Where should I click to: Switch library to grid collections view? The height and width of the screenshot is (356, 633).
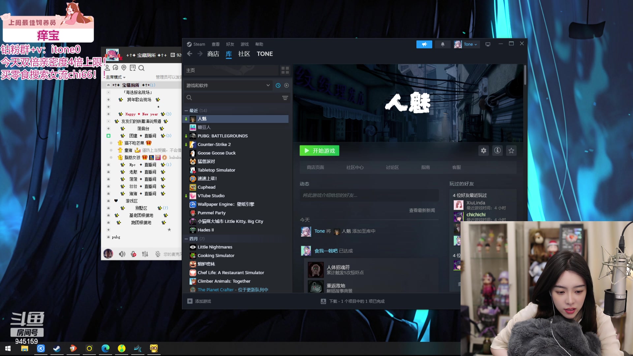(x=285, y=70)
